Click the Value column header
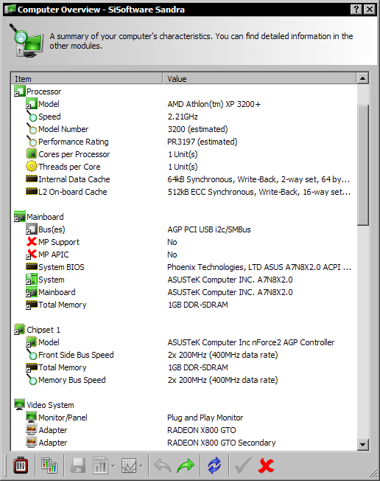Viewport: 380px width, 481px height. pos(259,78)
